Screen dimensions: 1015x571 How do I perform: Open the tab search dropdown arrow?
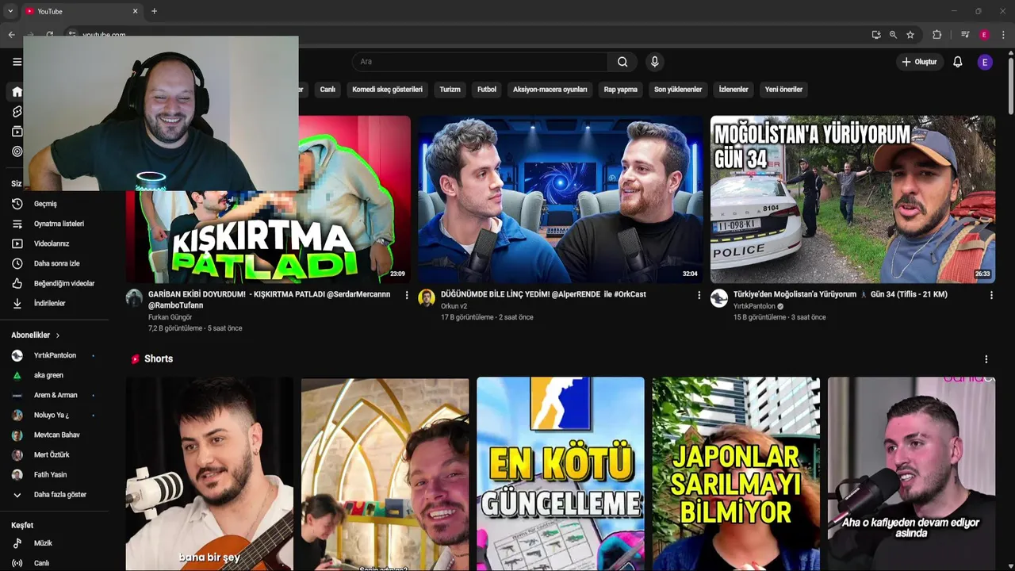coord(10,11)
